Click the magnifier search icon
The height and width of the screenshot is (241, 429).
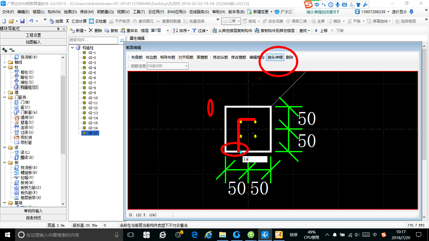[x=122, y=40]
